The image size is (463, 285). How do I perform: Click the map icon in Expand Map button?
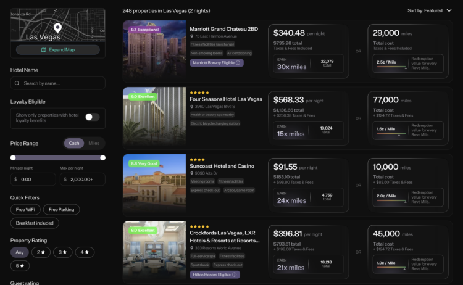click(x=44, y=50)
